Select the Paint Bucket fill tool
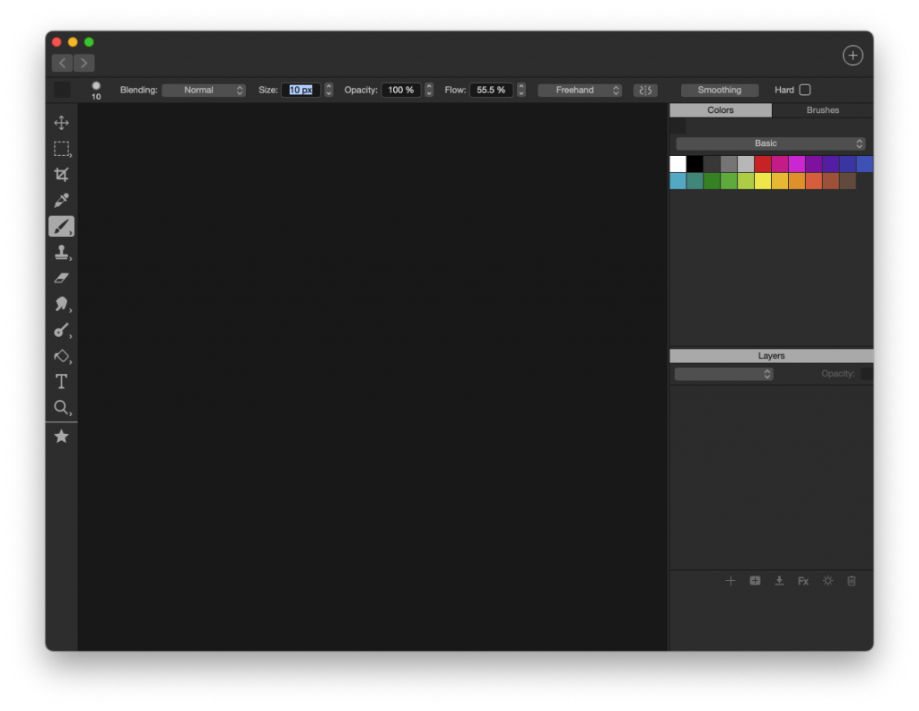The image size is (919, 711). click(62, 356)
